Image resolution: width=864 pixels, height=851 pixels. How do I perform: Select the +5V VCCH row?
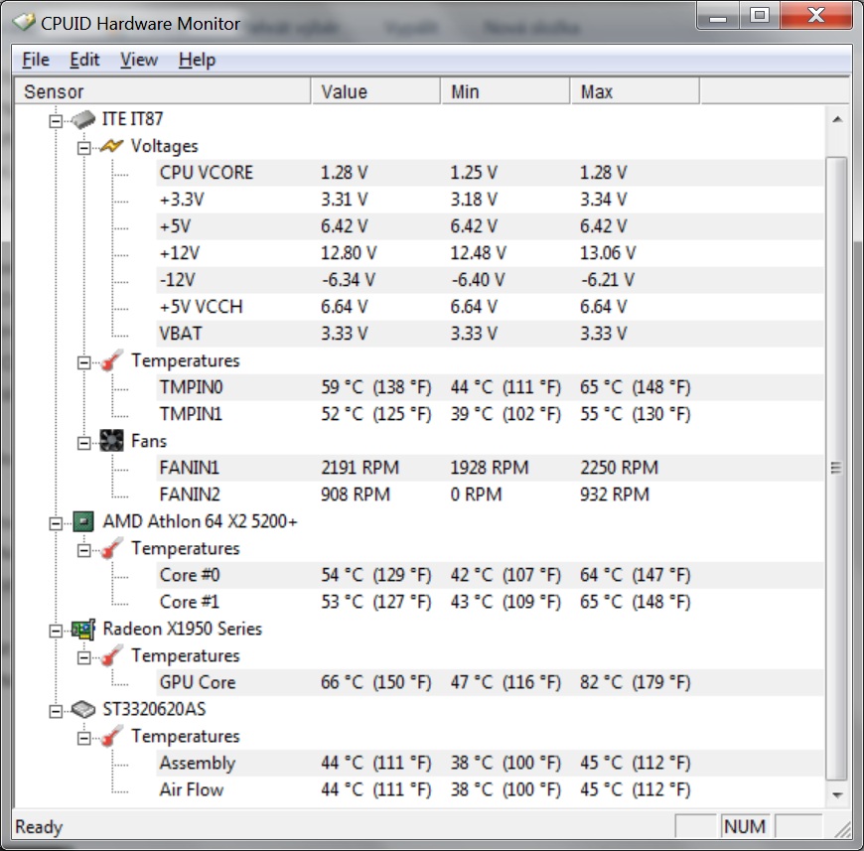(x=490, y=307)
